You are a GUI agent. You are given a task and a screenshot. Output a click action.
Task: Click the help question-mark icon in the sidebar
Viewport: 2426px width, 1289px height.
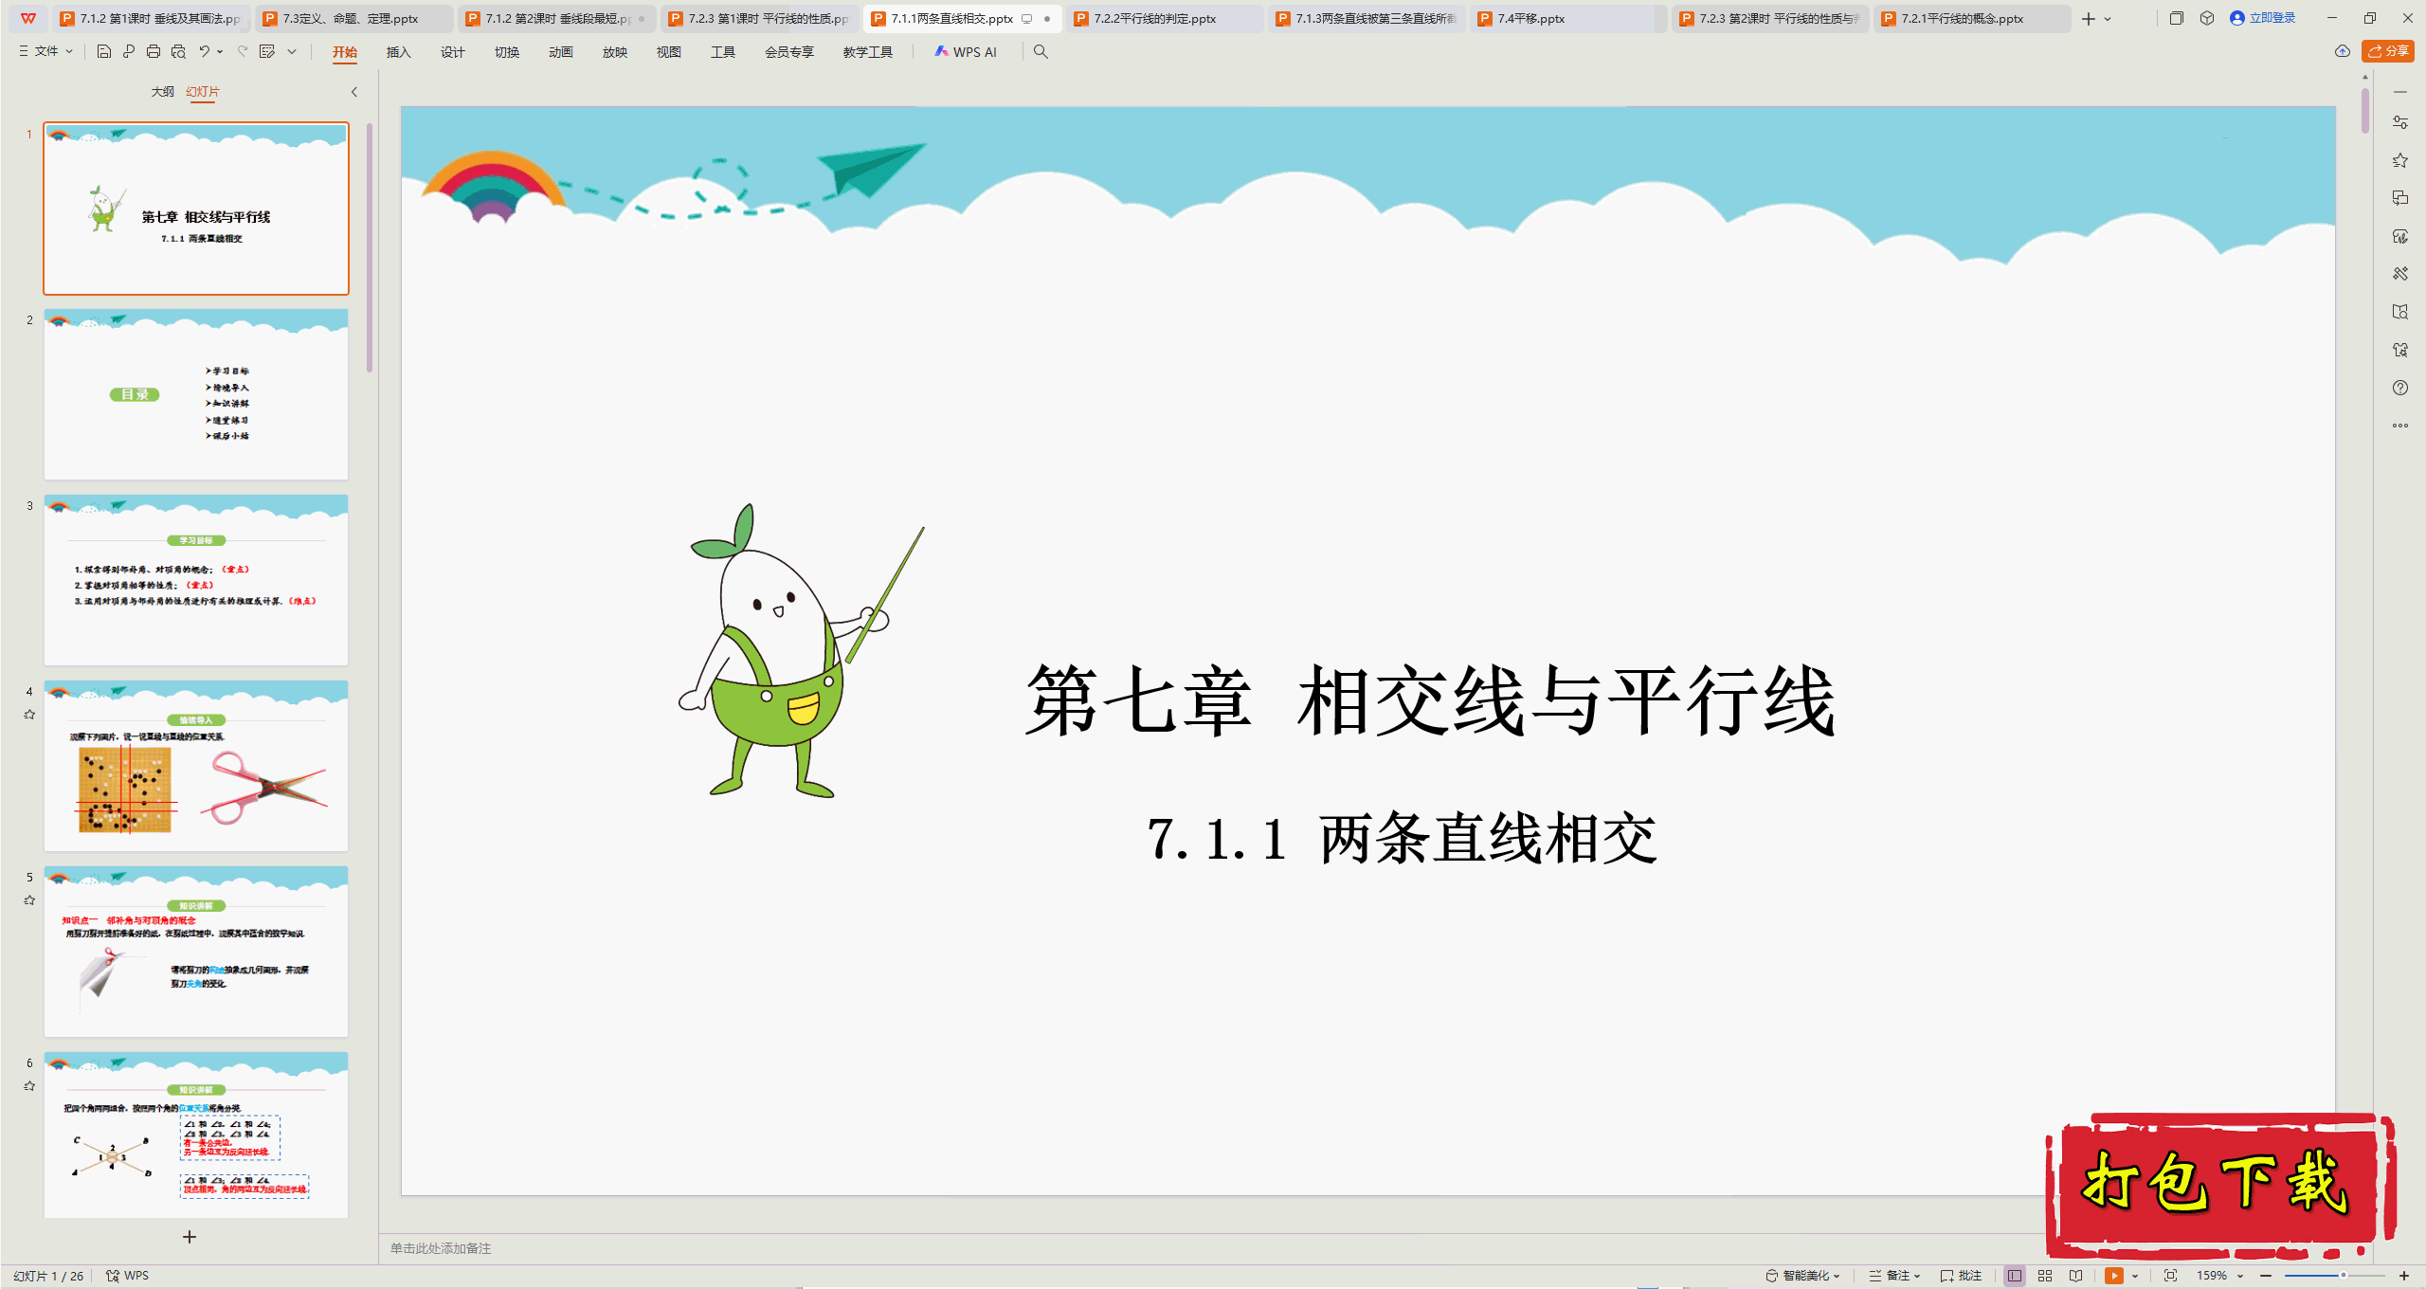point(2400,388)
